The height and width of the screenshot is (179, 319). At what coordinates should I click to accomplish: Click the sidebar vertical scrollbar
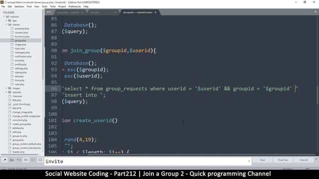click(x=43, y=44)
